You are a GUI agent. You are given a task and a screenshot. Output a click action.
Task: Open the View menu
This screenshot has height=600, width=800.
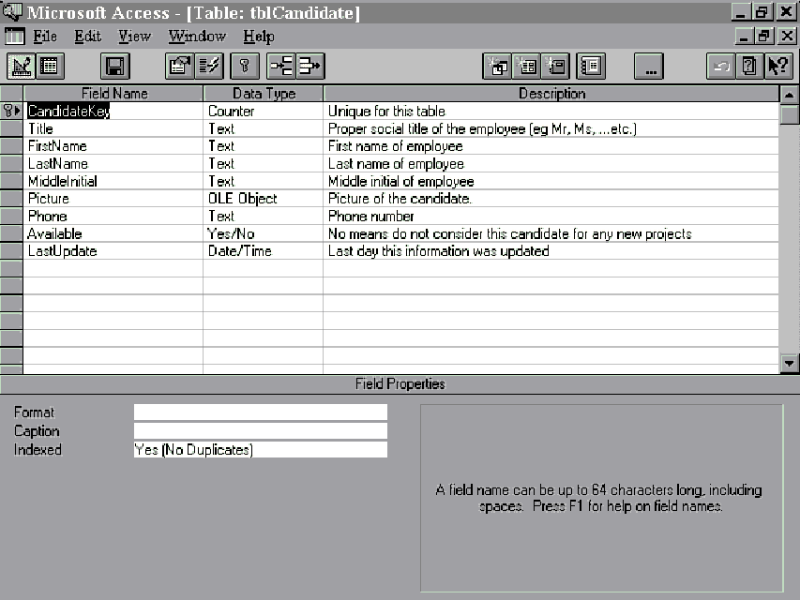[x=134, y=37]
